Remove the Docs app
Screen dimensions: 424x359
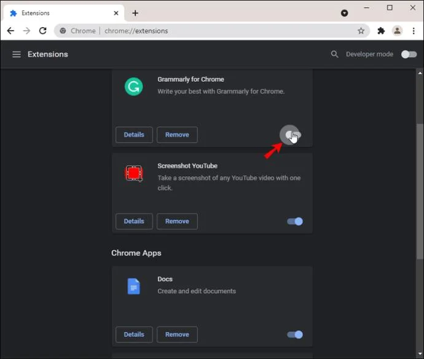(x=177, y=334)
